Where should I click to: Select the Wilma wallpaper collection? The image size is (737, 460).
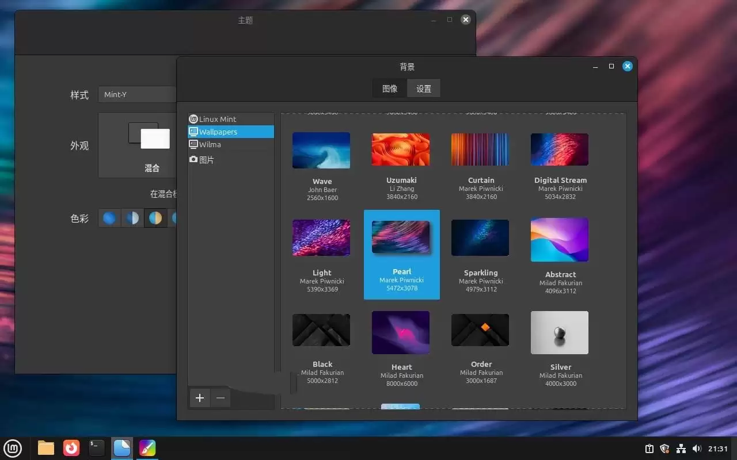pyautogui.click(x=210, y=144)
